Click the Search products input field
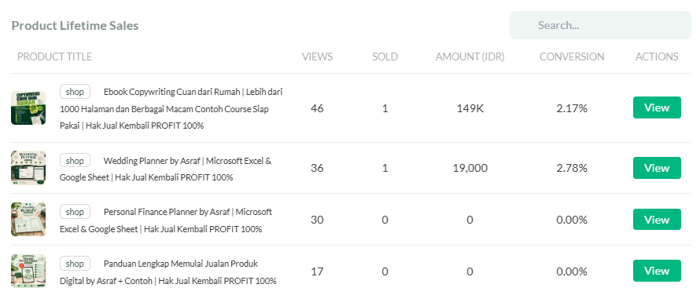This screenshot has height=295, width=700. [600, 25]
